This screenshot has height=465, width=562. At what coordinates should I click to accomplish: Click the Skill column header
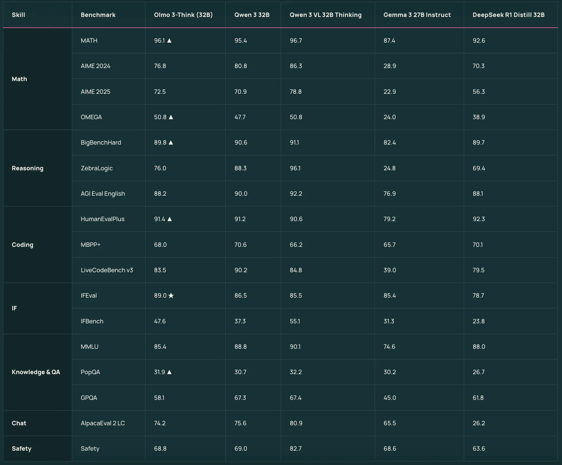[x=19, y=15]
